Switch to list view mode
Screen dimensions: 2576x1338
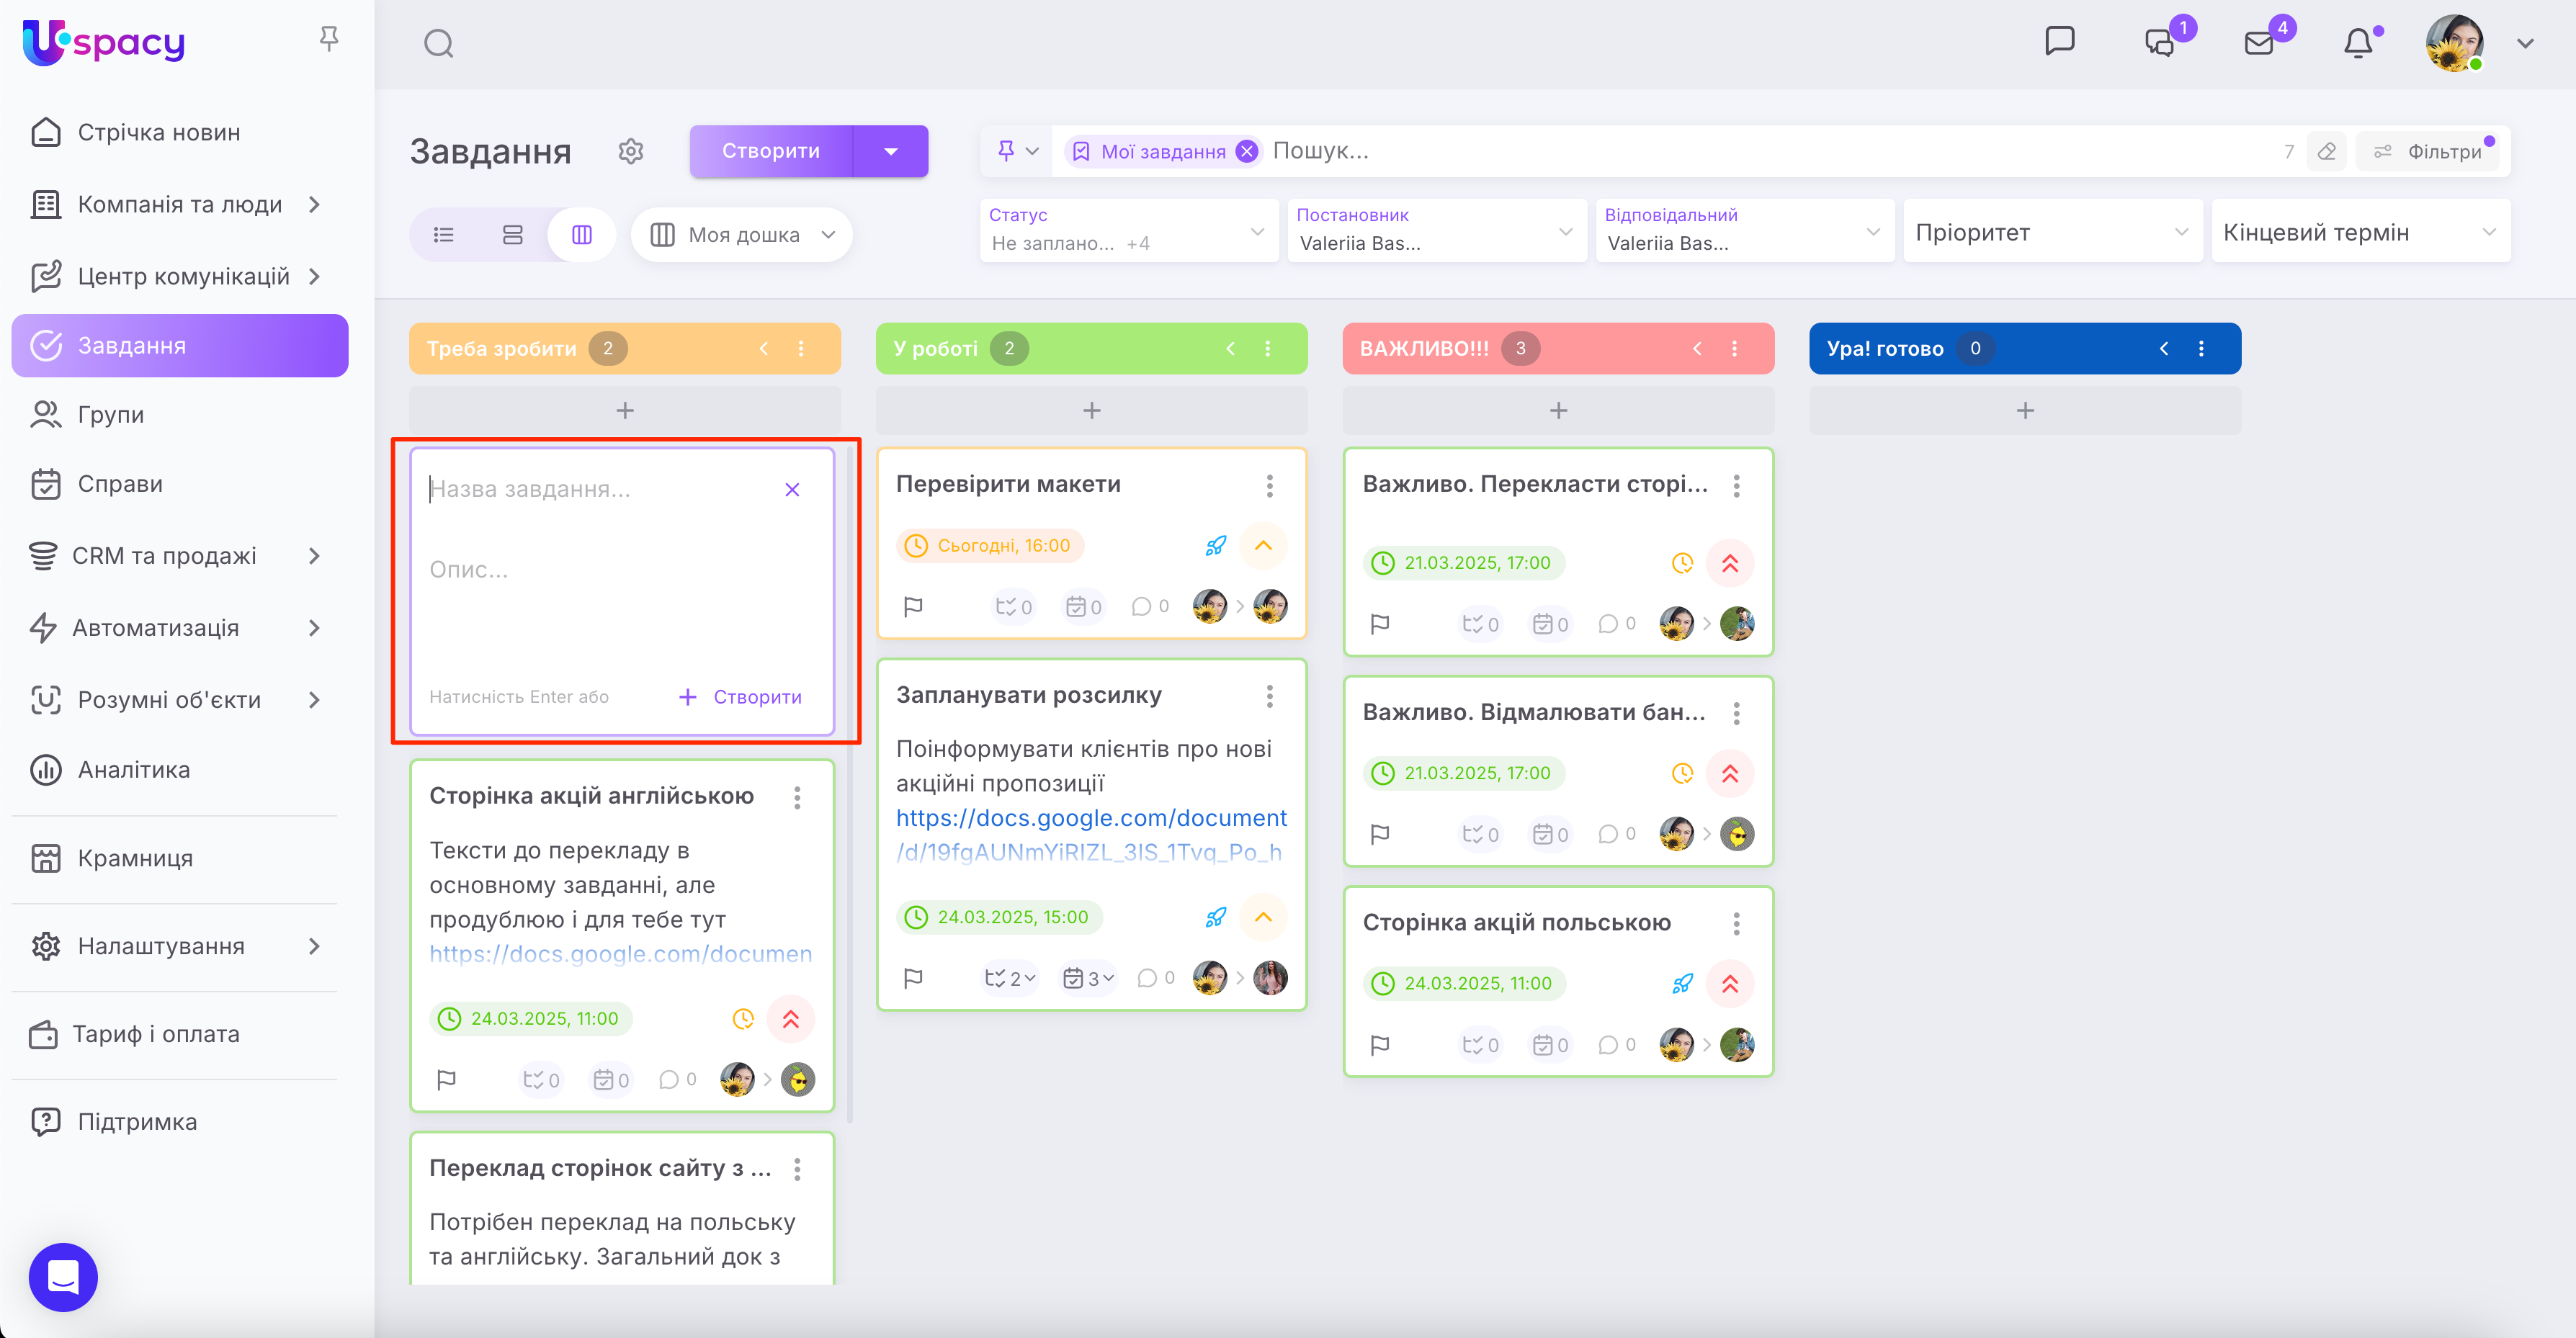(444, 235)
